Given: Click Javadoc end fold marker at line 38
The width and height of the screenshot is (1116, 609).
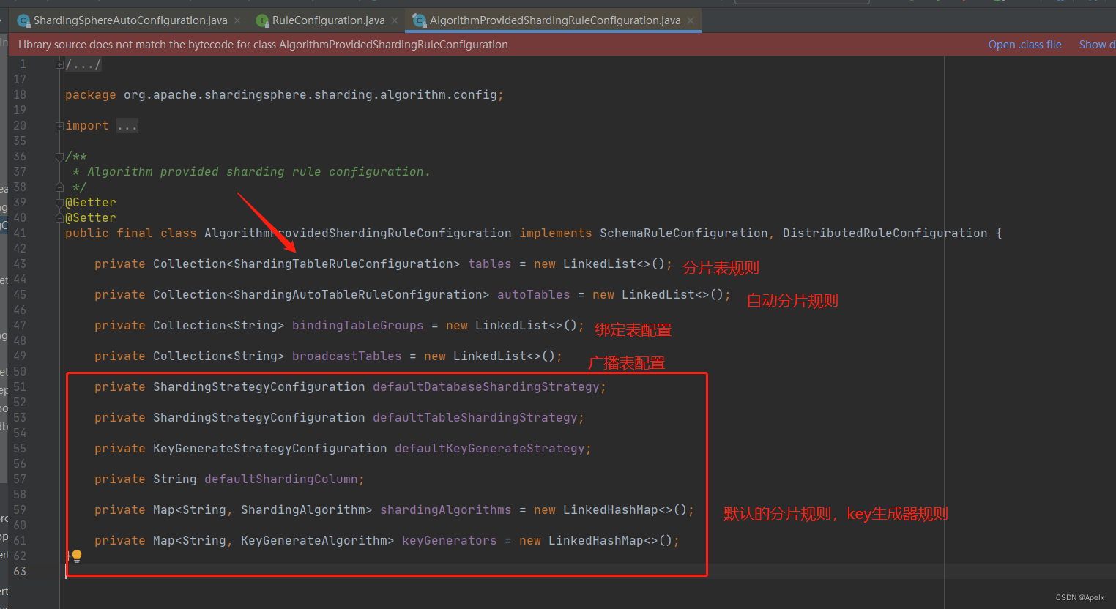Looking at the screenshot, I should [x=59, y=187].
